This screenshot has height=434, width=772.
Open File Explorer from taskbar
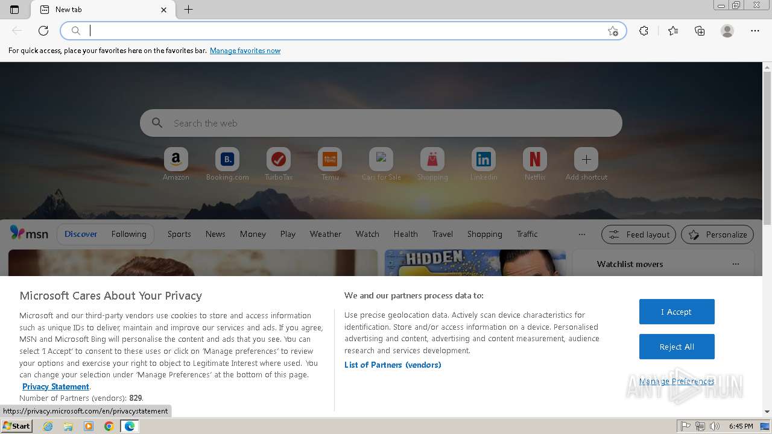point(68,426)
